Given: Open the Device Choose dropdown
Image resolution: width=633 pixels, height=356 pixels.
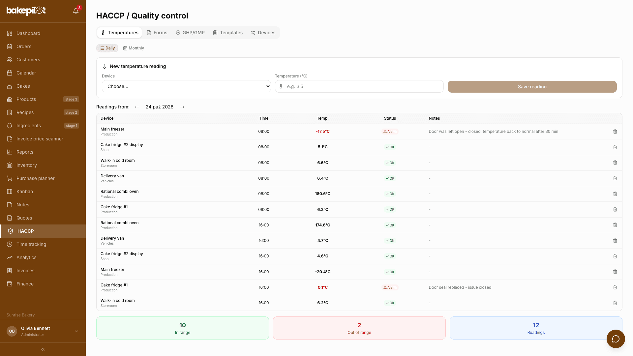Looking at the screenshot, I should click(186, 86).
